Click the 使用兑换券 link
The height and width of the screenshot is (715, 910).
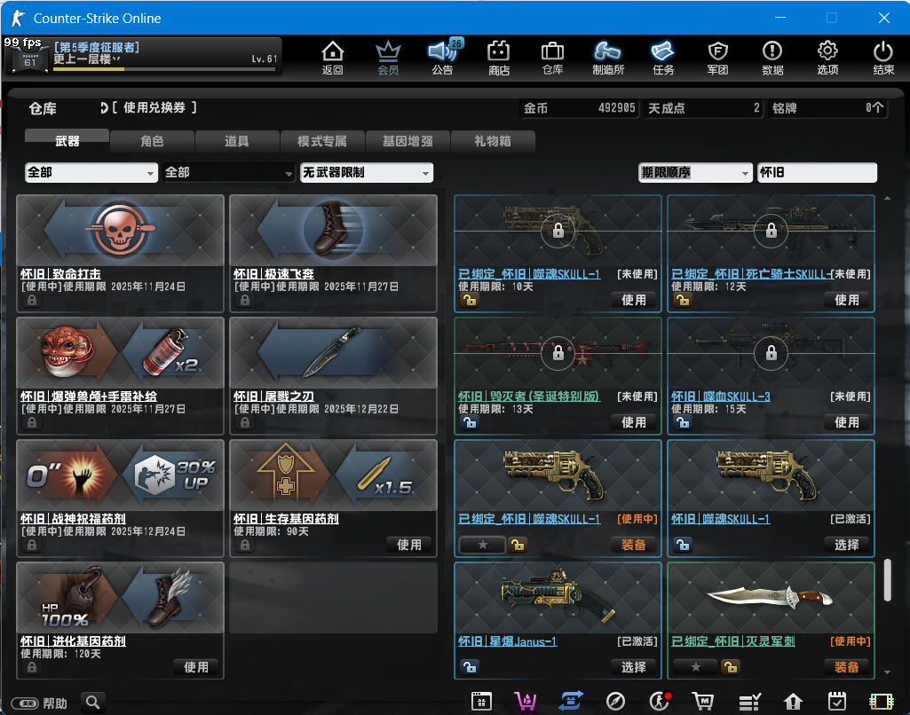[154, 108]
